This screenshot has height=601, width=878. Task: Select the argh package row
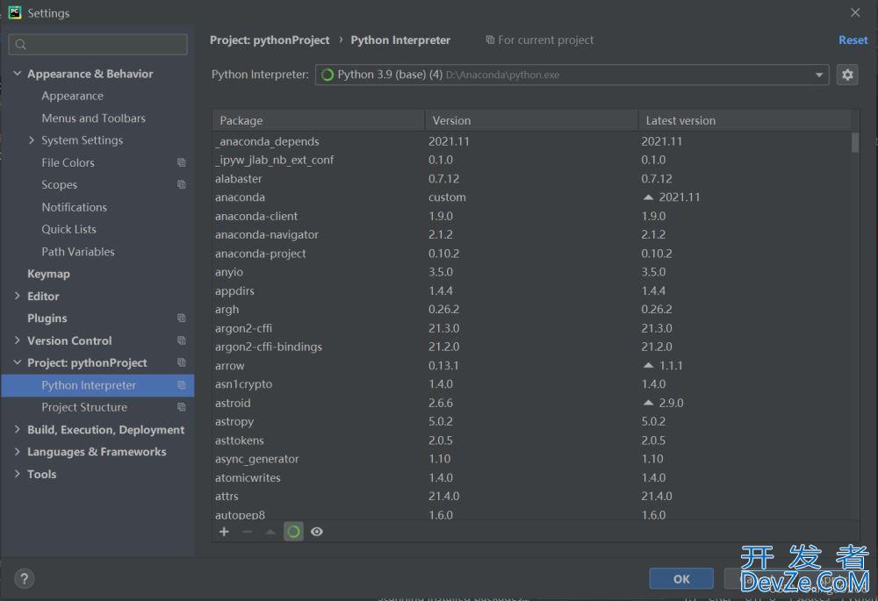click(x=531, y=309)
